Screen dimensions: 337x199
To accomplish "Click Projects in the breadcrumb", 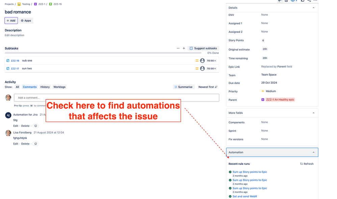I will pyautogui.click(x=9, y=4).
